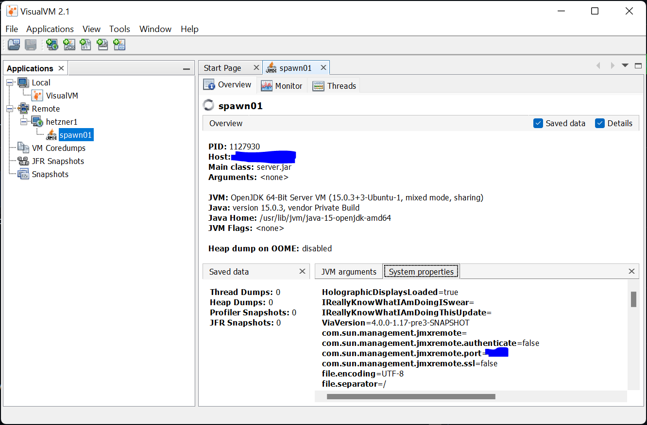Viewport: 647px width, 425px height.
Task: Click the PID value 1127930
Action: [244, 147]
